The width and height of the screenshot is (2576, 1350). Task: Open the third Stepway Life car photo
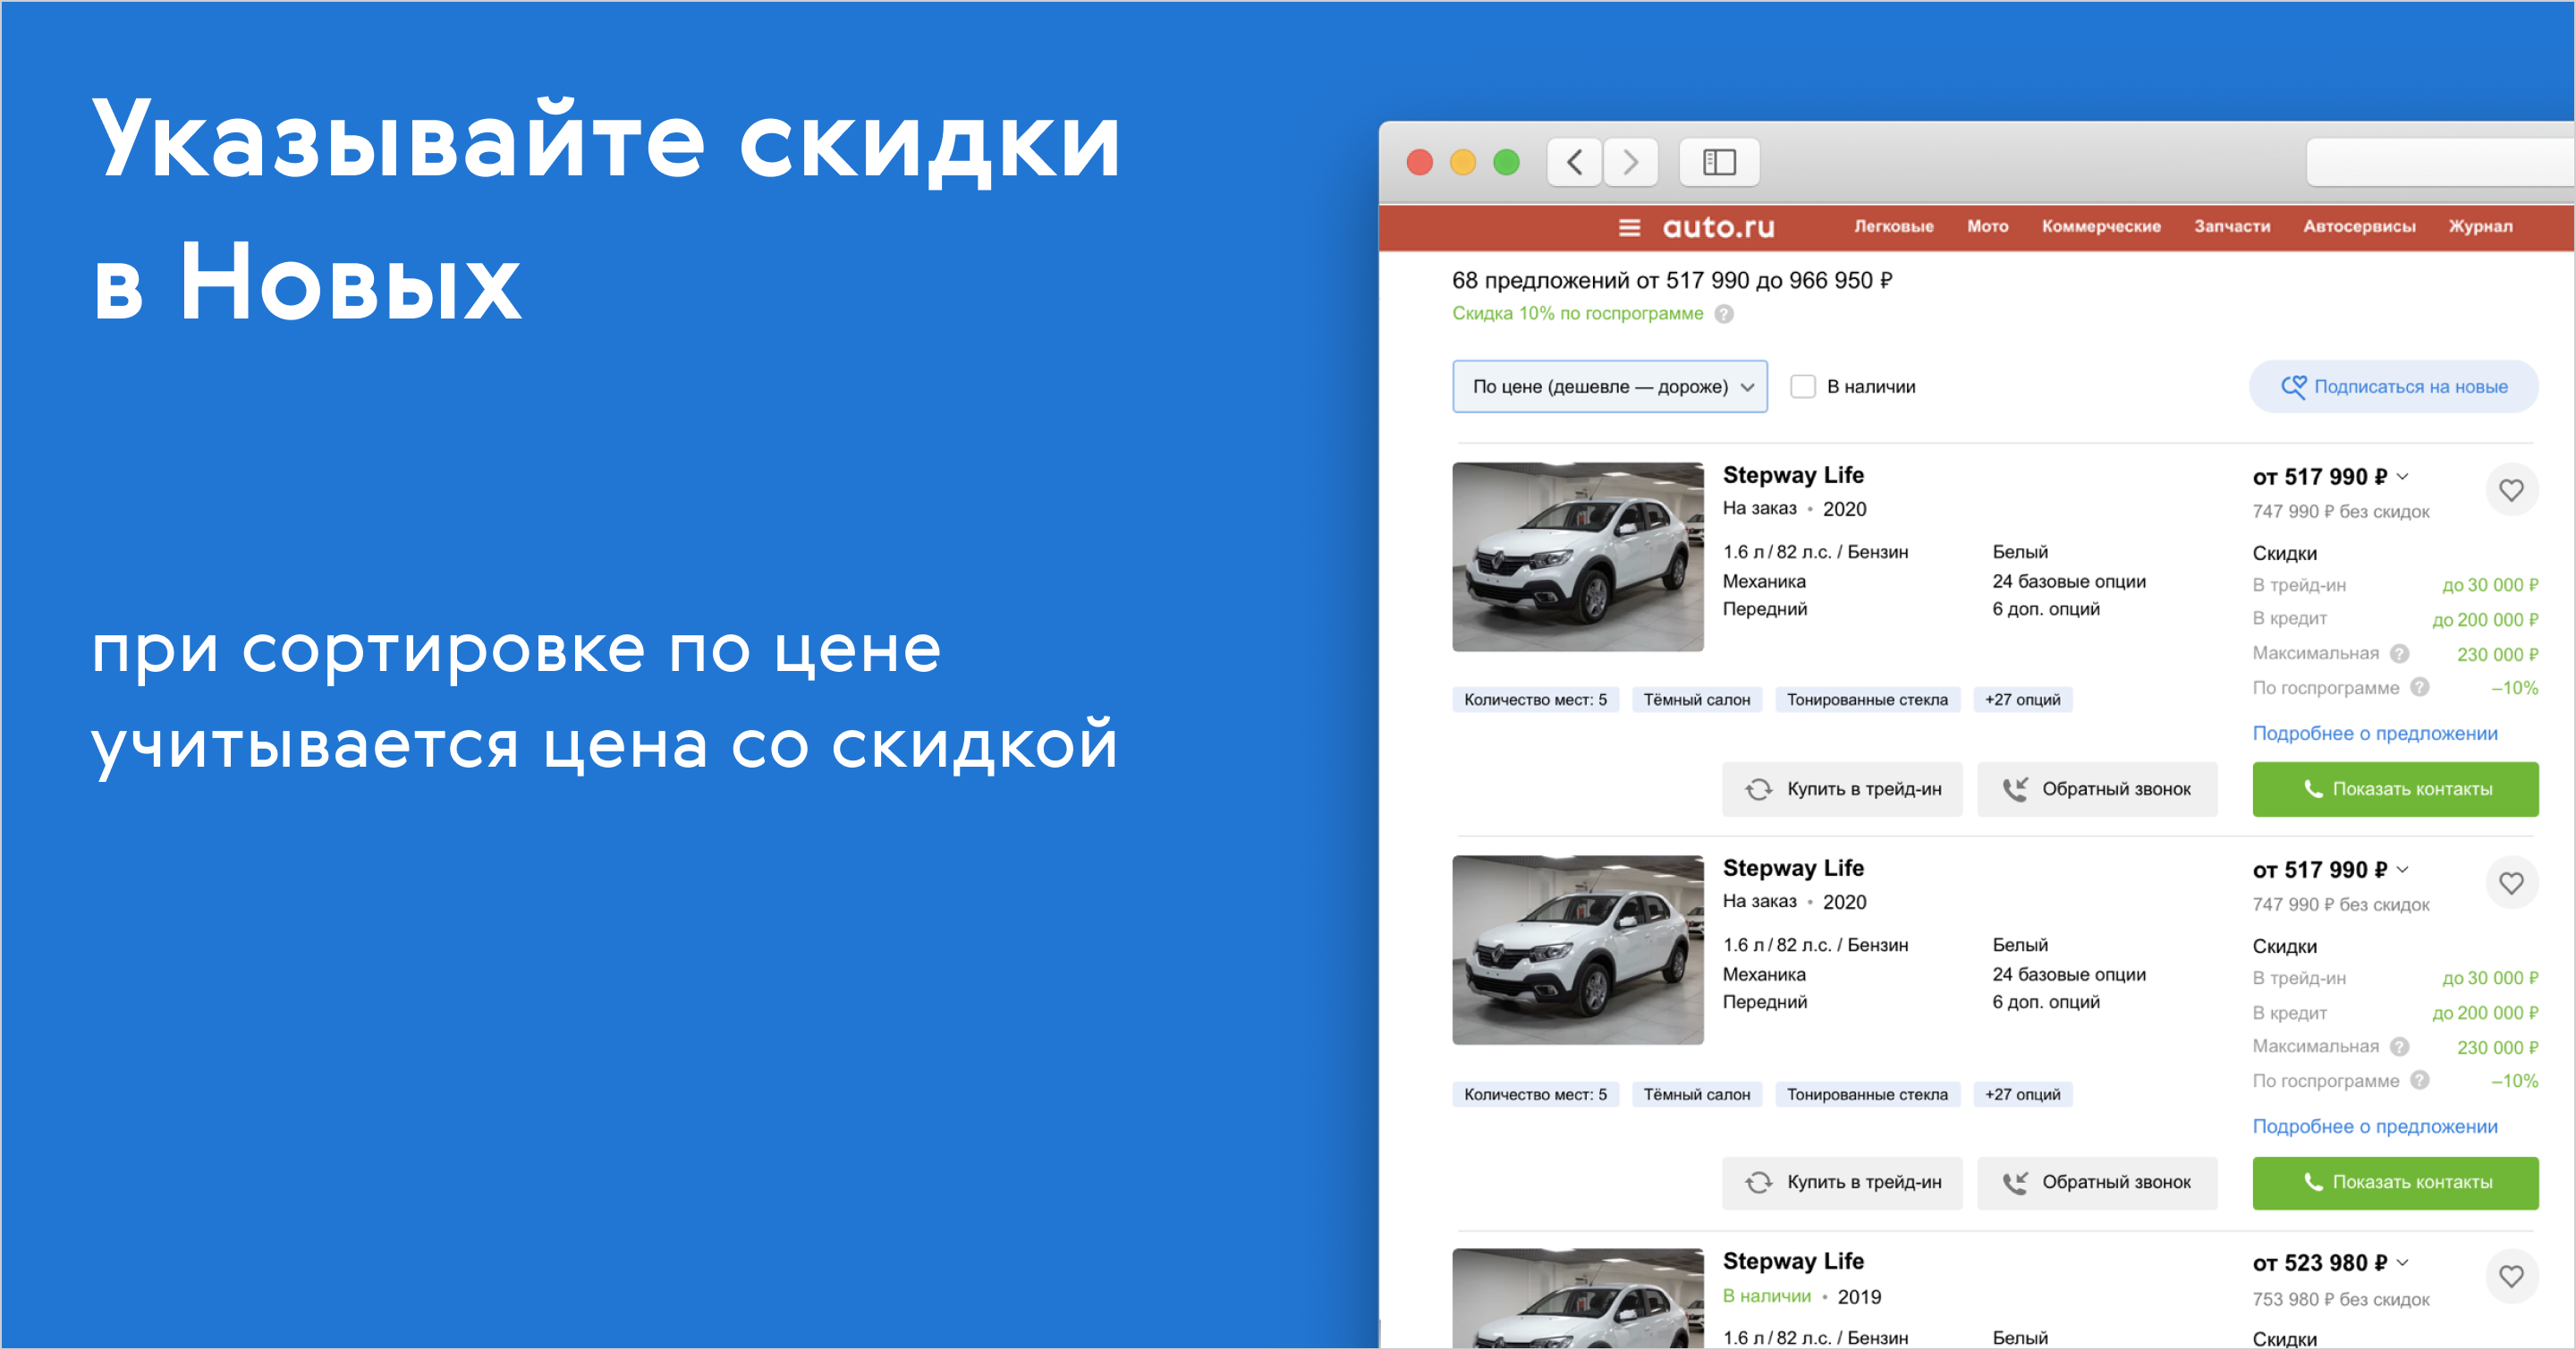pos(1578,1298)
